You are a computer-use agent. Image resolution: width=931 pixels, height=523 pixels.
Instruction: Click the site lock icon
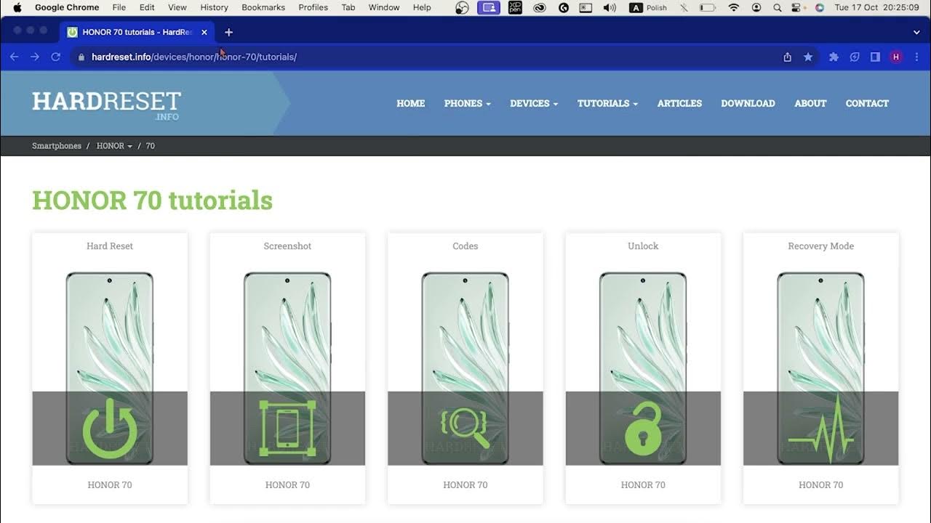(x=81, y=57)
